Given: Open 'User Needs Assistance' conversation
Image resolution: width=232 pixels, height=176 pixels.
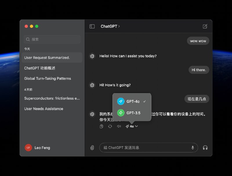Looking at the screenshot, I should pos(52,109).
